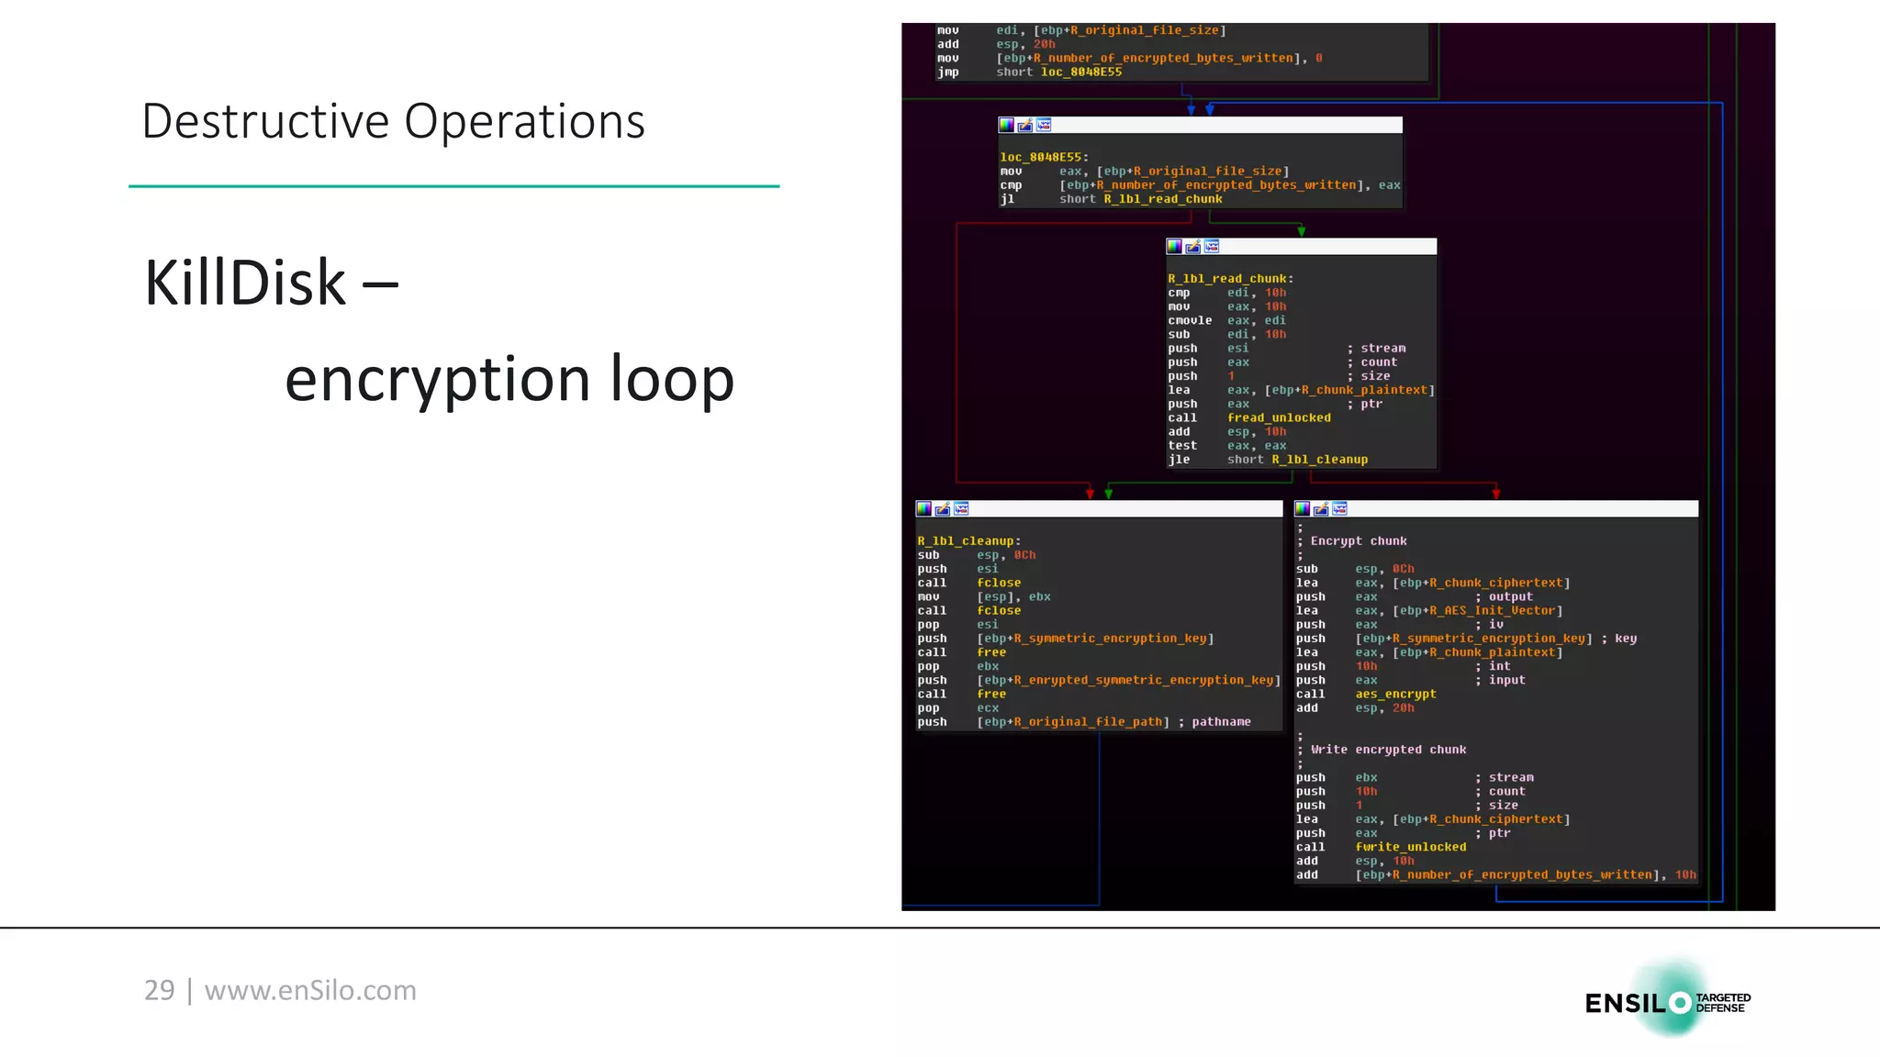Screen dimensions: 1880x1057
Task: Click the 'lea eax, [ebp+R_chunk_plaintext]' line in read chunk block
Action: 1301,390
